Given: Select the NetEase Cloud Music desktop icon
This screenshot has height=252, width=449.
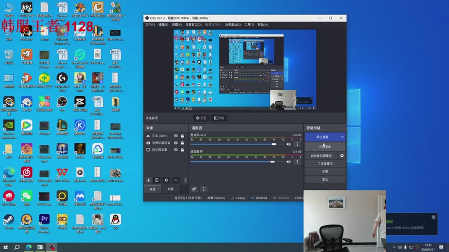Looking at the screenshot, I should [26, 174].
